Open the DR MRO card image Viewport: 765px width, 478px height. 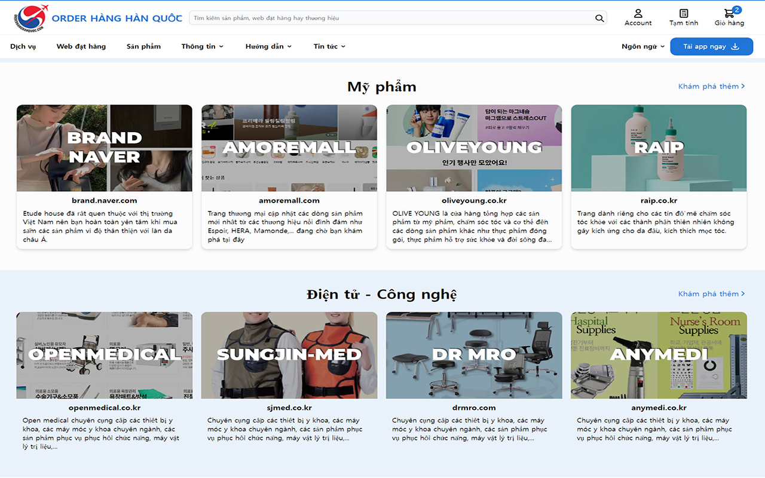(474, 356)
